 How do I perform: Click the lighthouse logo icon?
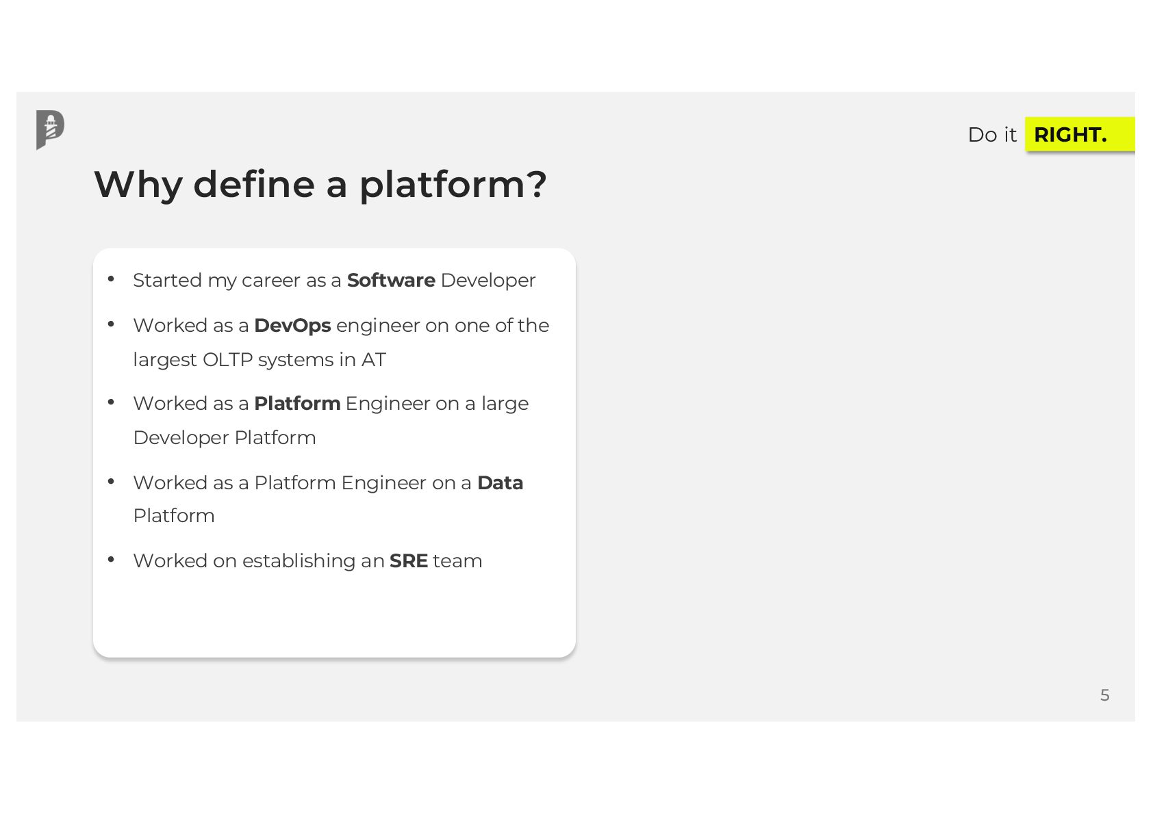50,129
